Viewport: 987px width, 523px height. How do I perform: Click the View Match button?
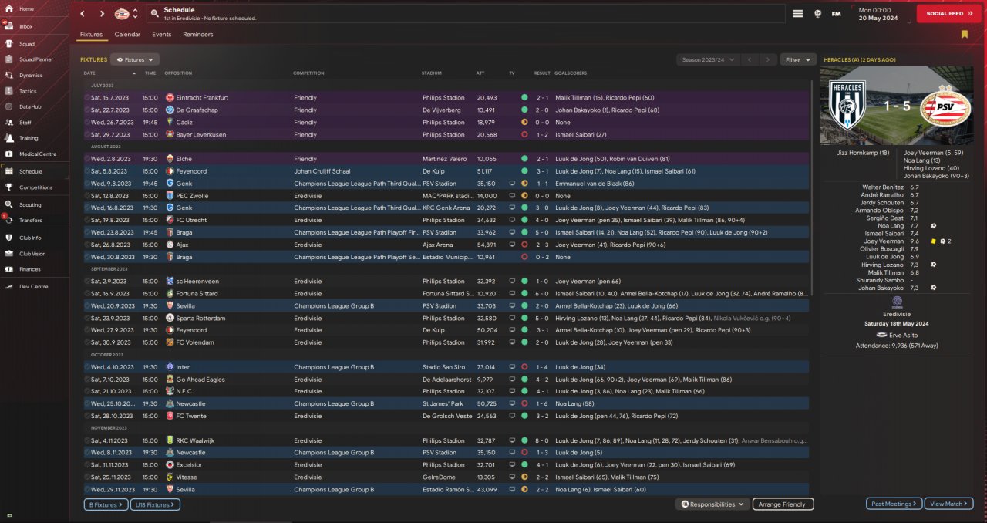(x=949, y=504)
